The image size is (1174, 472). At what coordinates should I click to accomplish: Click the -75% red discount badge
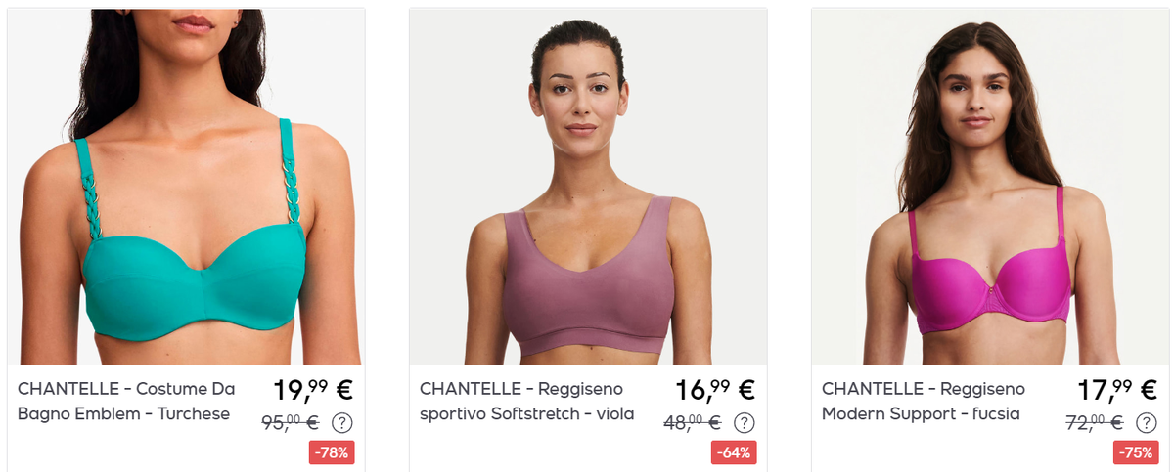click(x=1136, y=452)
